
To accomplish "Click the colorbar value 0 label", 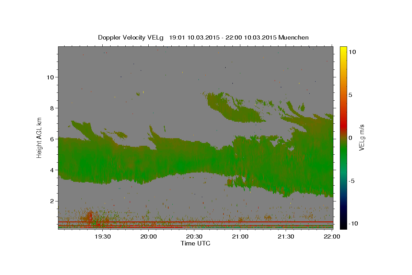I will [x=350, y=138].
